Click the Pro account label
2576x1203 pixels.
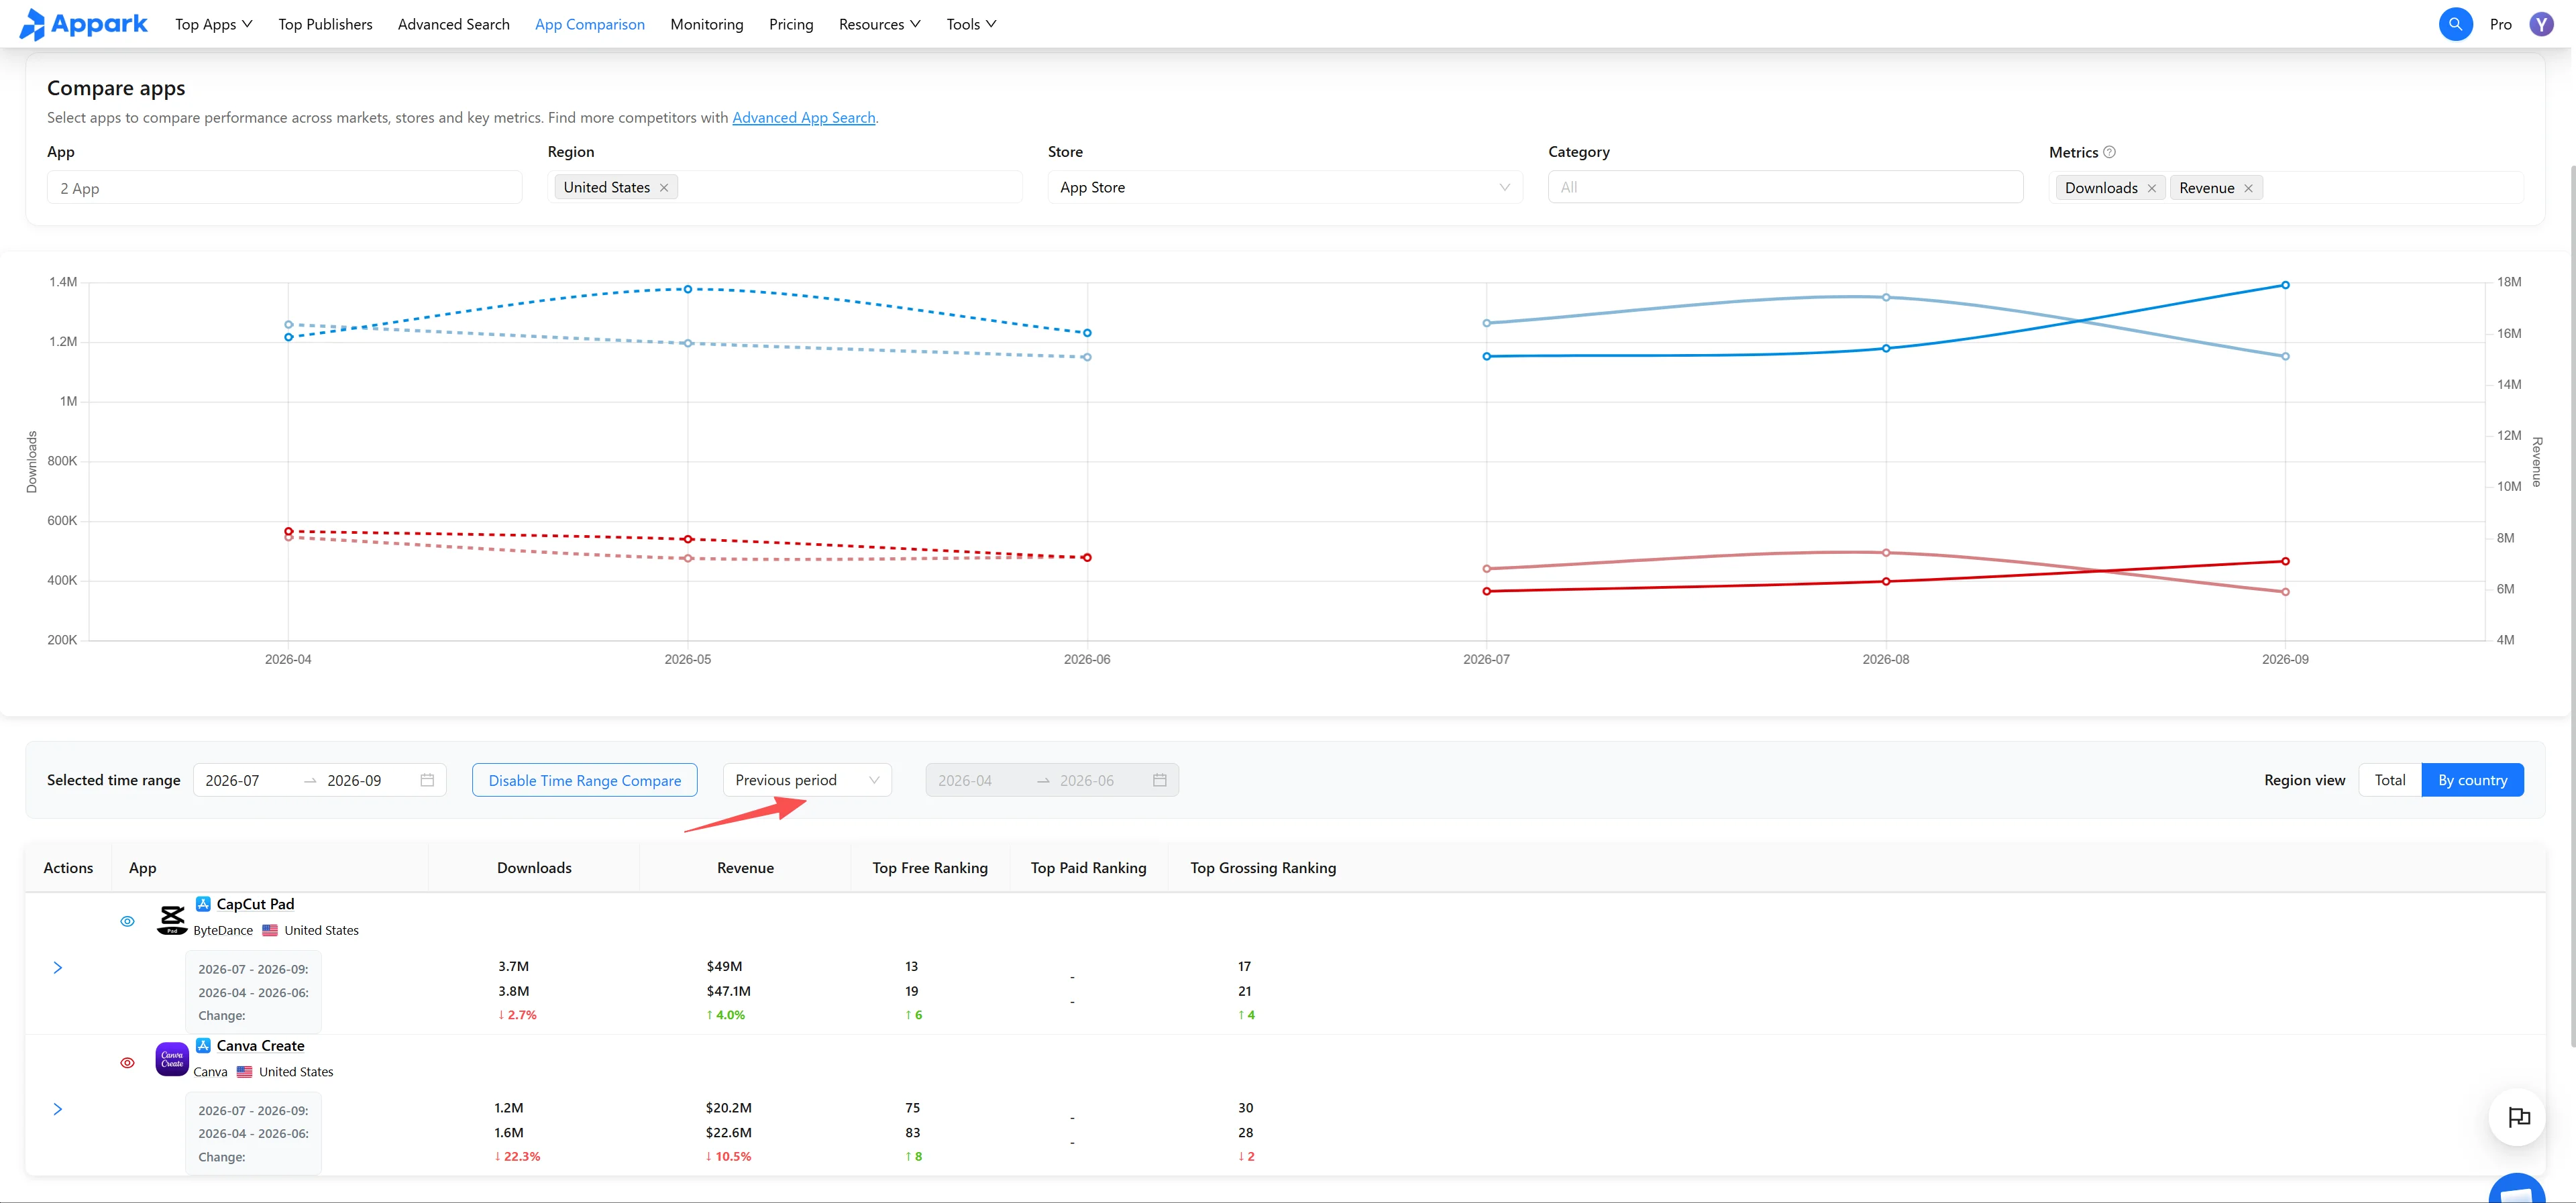point(2500,24)
